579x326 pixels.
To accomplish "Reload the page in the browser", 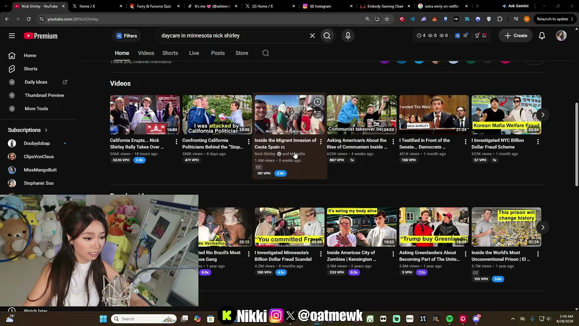I will [28, 19].
